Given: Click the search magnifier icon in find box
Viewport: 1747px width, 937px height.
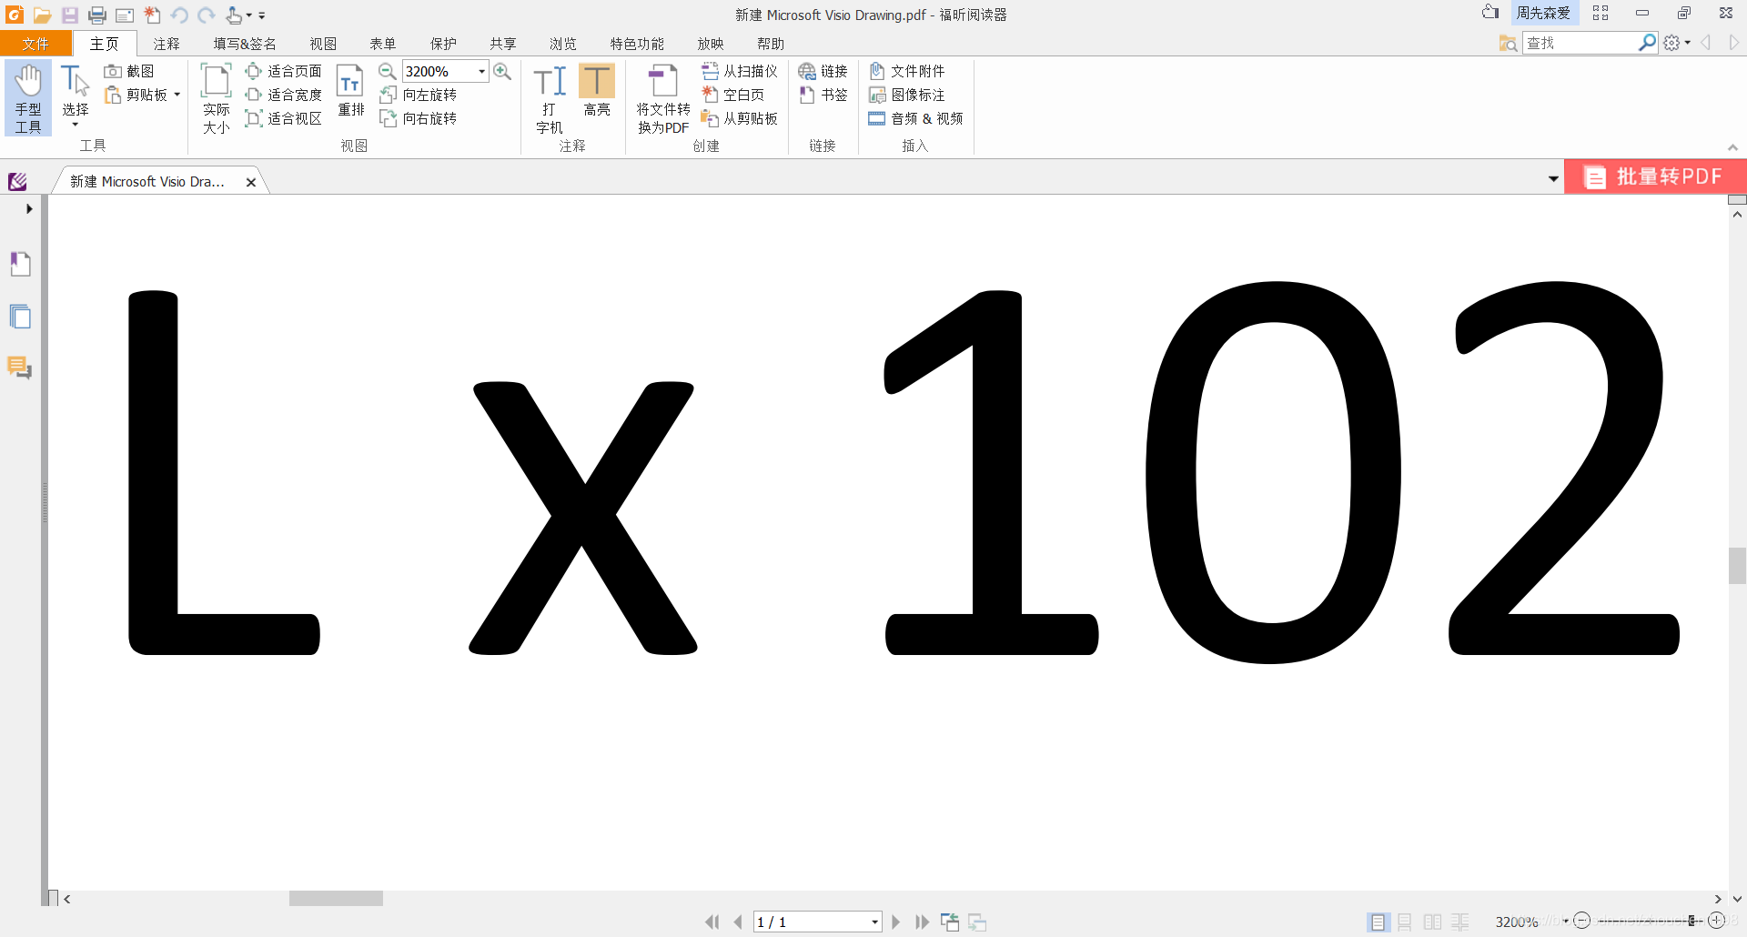Looking at the screenshot, I should coord(1647,43).
